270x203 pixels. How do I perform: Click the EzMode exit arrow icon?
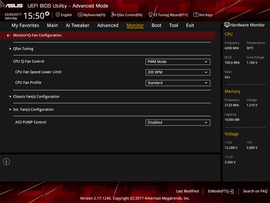click(x=231, y=191)
